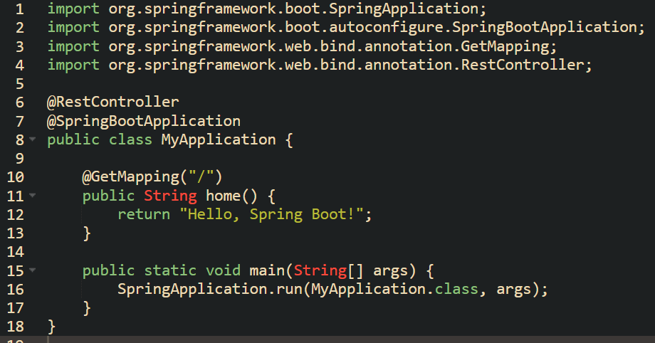This screenshot has height=343, width=655.
Task: Click the return keyword on line 12
Action: 144,215
